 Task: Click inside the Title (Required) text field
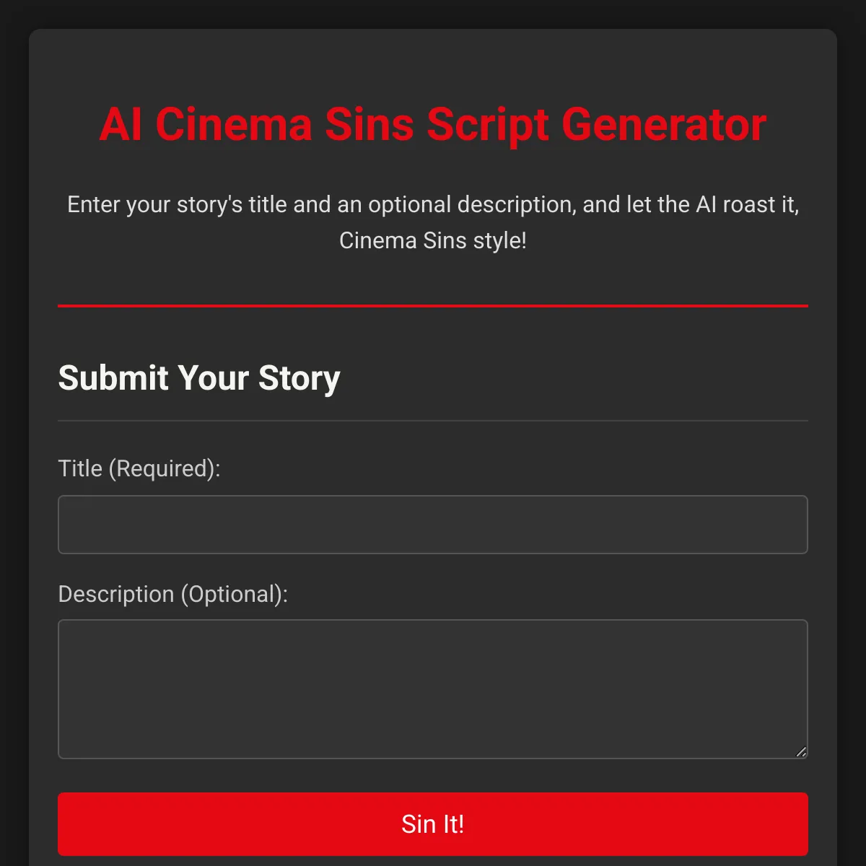[432, 524]
